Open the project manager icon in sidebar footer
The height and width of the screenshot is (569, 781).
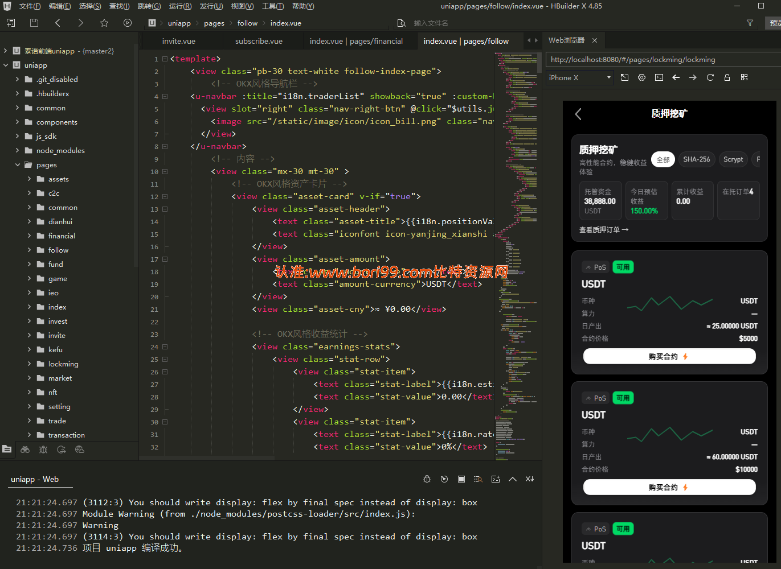pyautogui.click(x=7, y=450)
